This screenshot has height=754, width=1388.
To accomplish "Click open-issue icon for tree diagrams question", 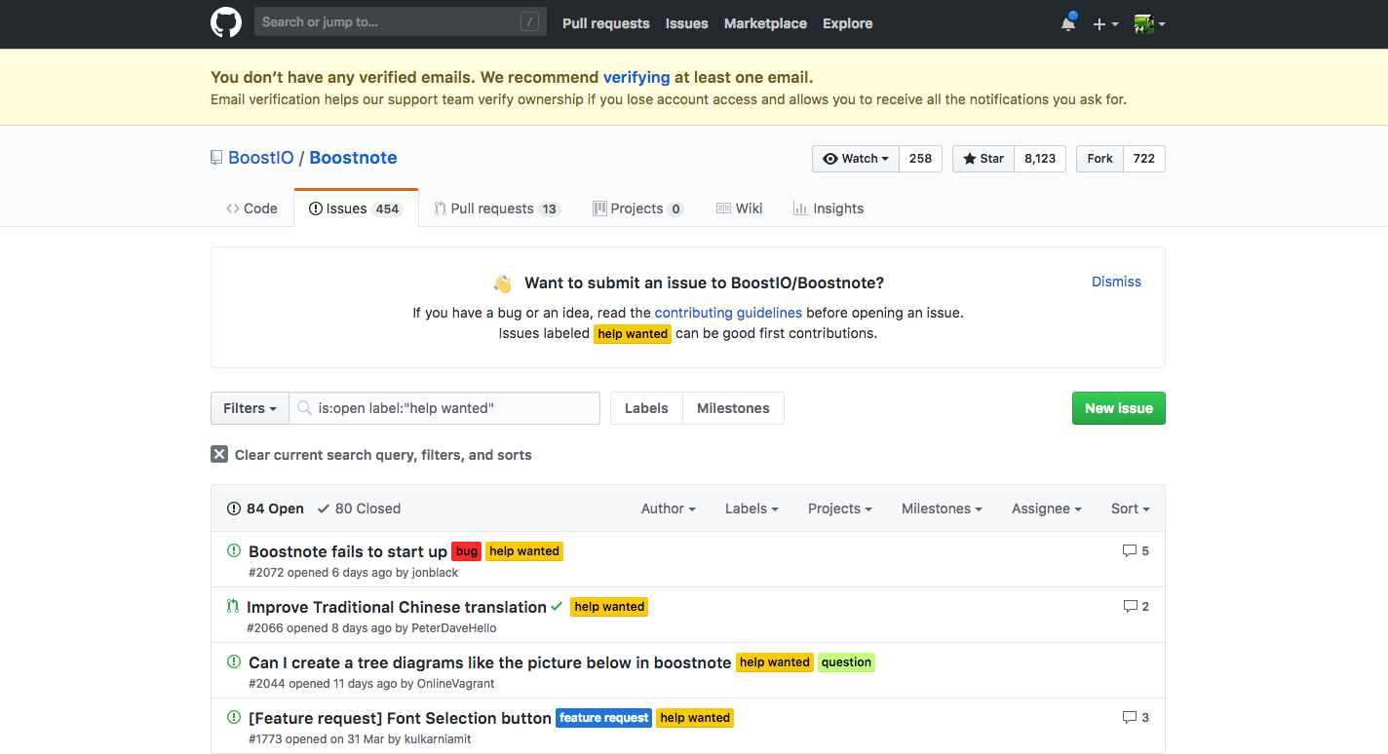I will coord(234,661).
